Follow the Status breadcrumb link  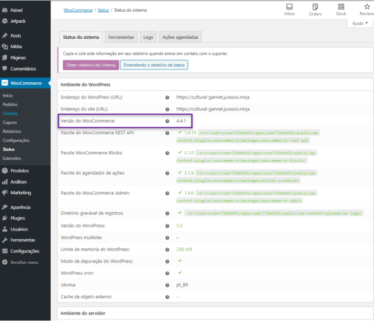103,10
